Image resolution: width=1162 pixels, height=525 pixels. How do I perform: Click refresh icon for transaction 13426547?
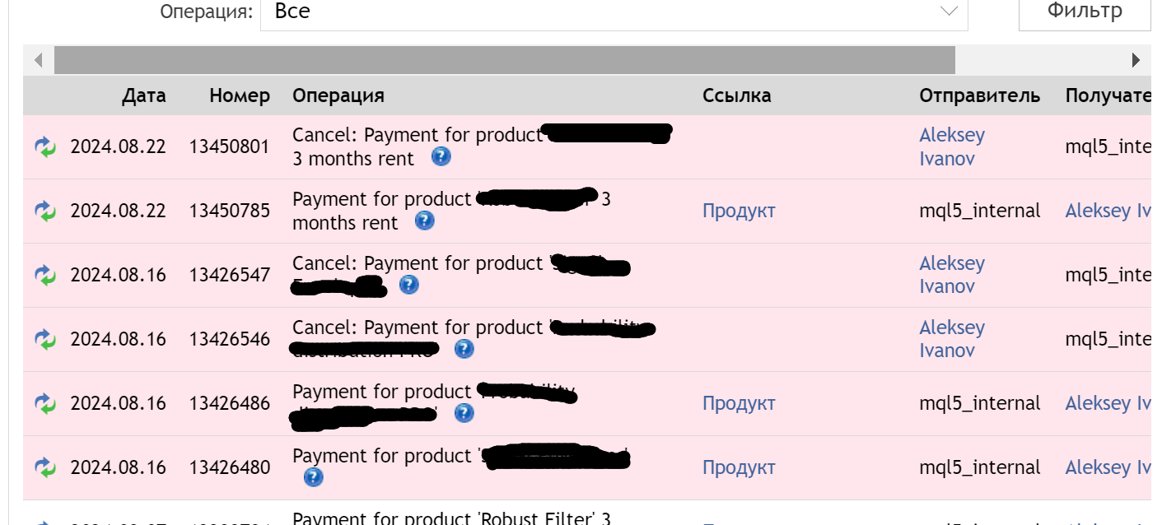[x=45, y=276]
